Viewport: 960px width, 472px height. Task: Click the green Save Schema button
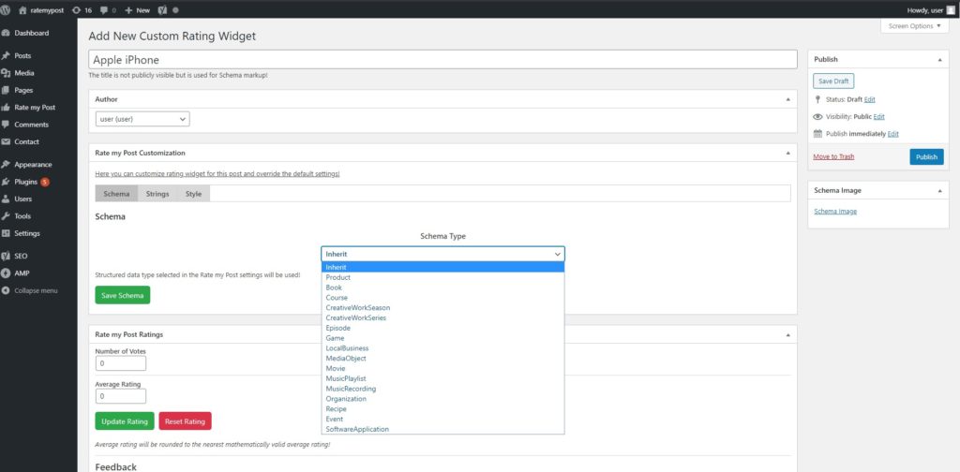click(x=123, y=295)
